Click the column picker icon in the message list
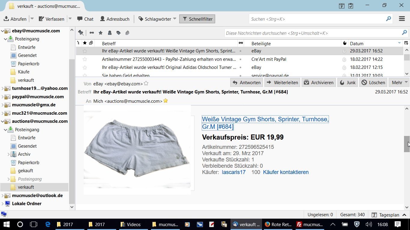Screen dimensions: 410x230 [406, 43]
